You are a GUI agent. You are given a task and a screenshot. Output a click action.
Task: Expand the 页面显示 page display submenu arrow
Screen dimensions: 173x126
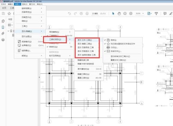(42, 17)
